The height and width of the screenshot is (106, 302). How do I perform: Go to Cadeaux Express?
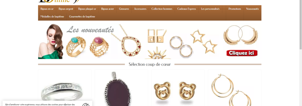(187, 9)
